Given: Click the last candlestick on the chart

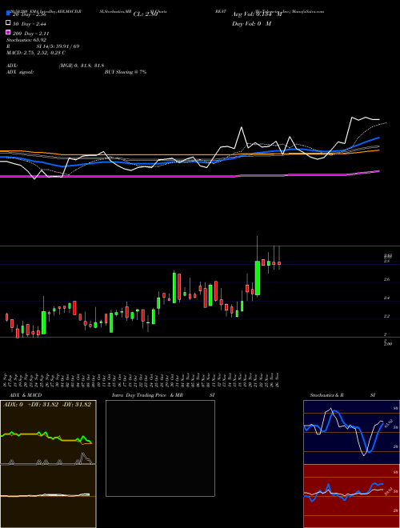Looking at the screenshot, I should point(279,263).
